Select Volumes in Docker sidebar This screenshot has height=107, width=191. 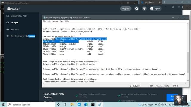pyautogui.click(x=15, y=29)
